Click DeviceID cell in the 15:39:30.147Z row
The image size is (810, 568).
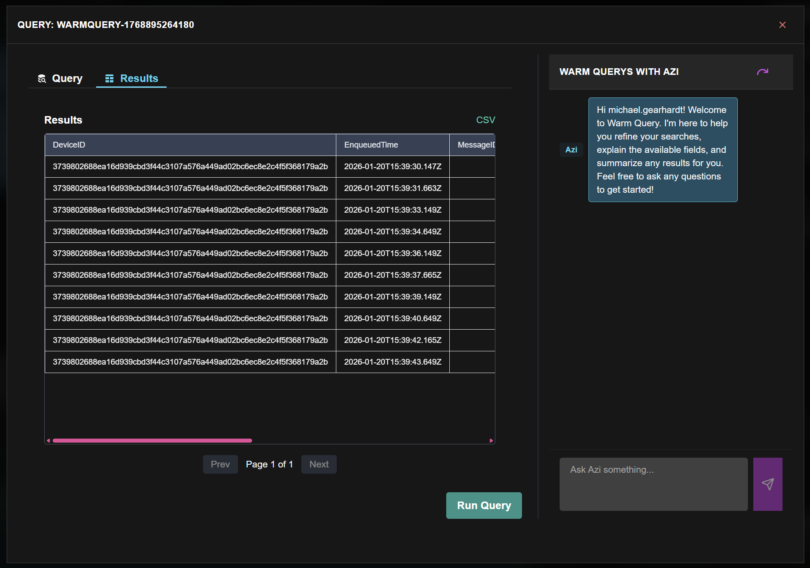[191, 167]
